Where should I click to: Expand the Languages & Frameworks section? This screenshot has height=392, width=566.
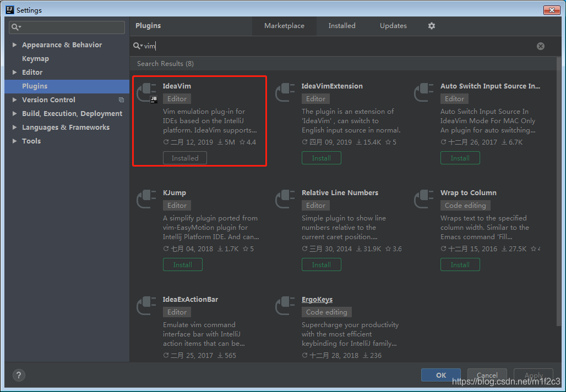(x=14, y=127)
